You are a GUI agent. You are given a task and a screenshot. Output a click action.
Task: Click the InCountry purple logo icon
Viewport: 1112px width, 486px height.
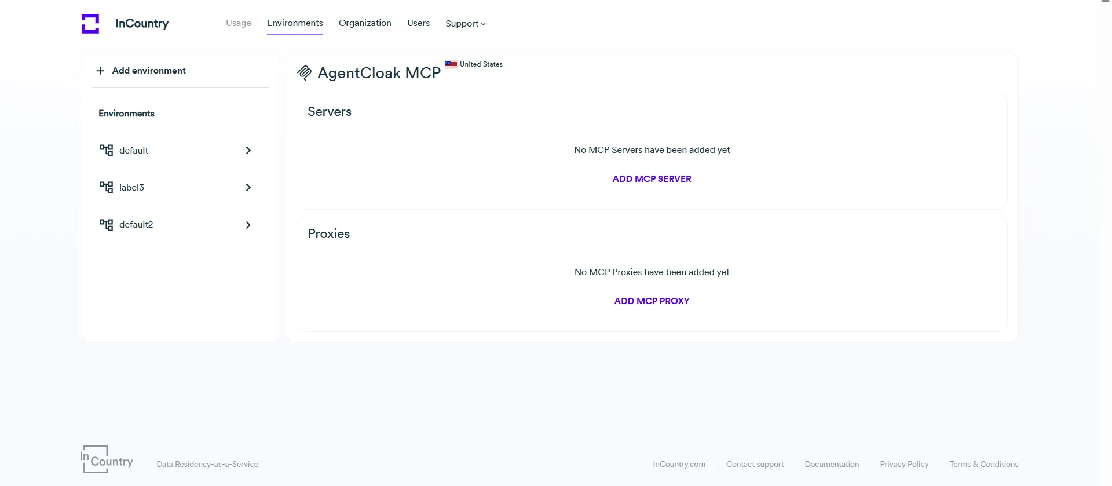pyautogui.click(x=90, y=24)
